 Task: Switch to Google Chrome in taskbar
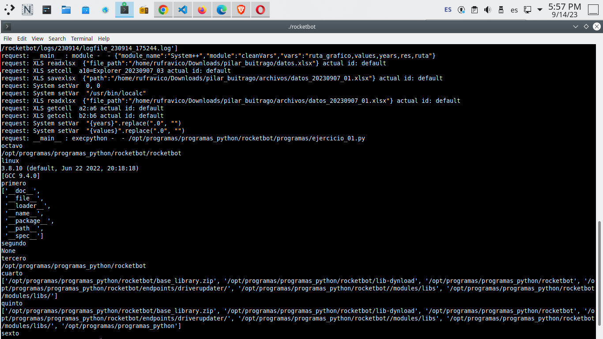163,10
